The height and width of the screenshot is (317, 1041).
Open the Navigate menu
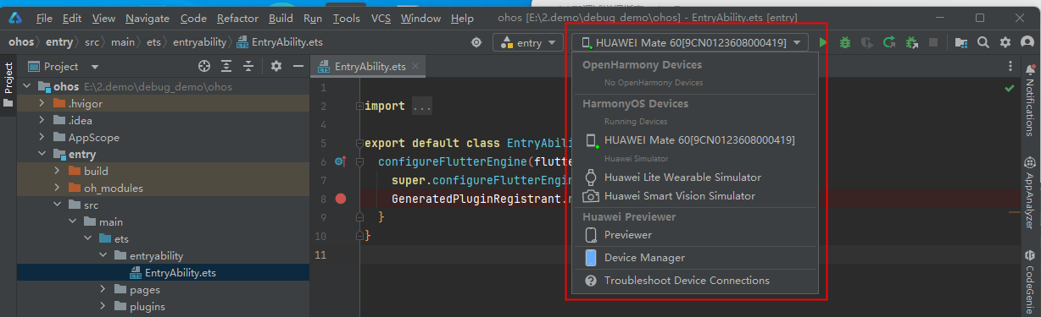coord(147,18)
